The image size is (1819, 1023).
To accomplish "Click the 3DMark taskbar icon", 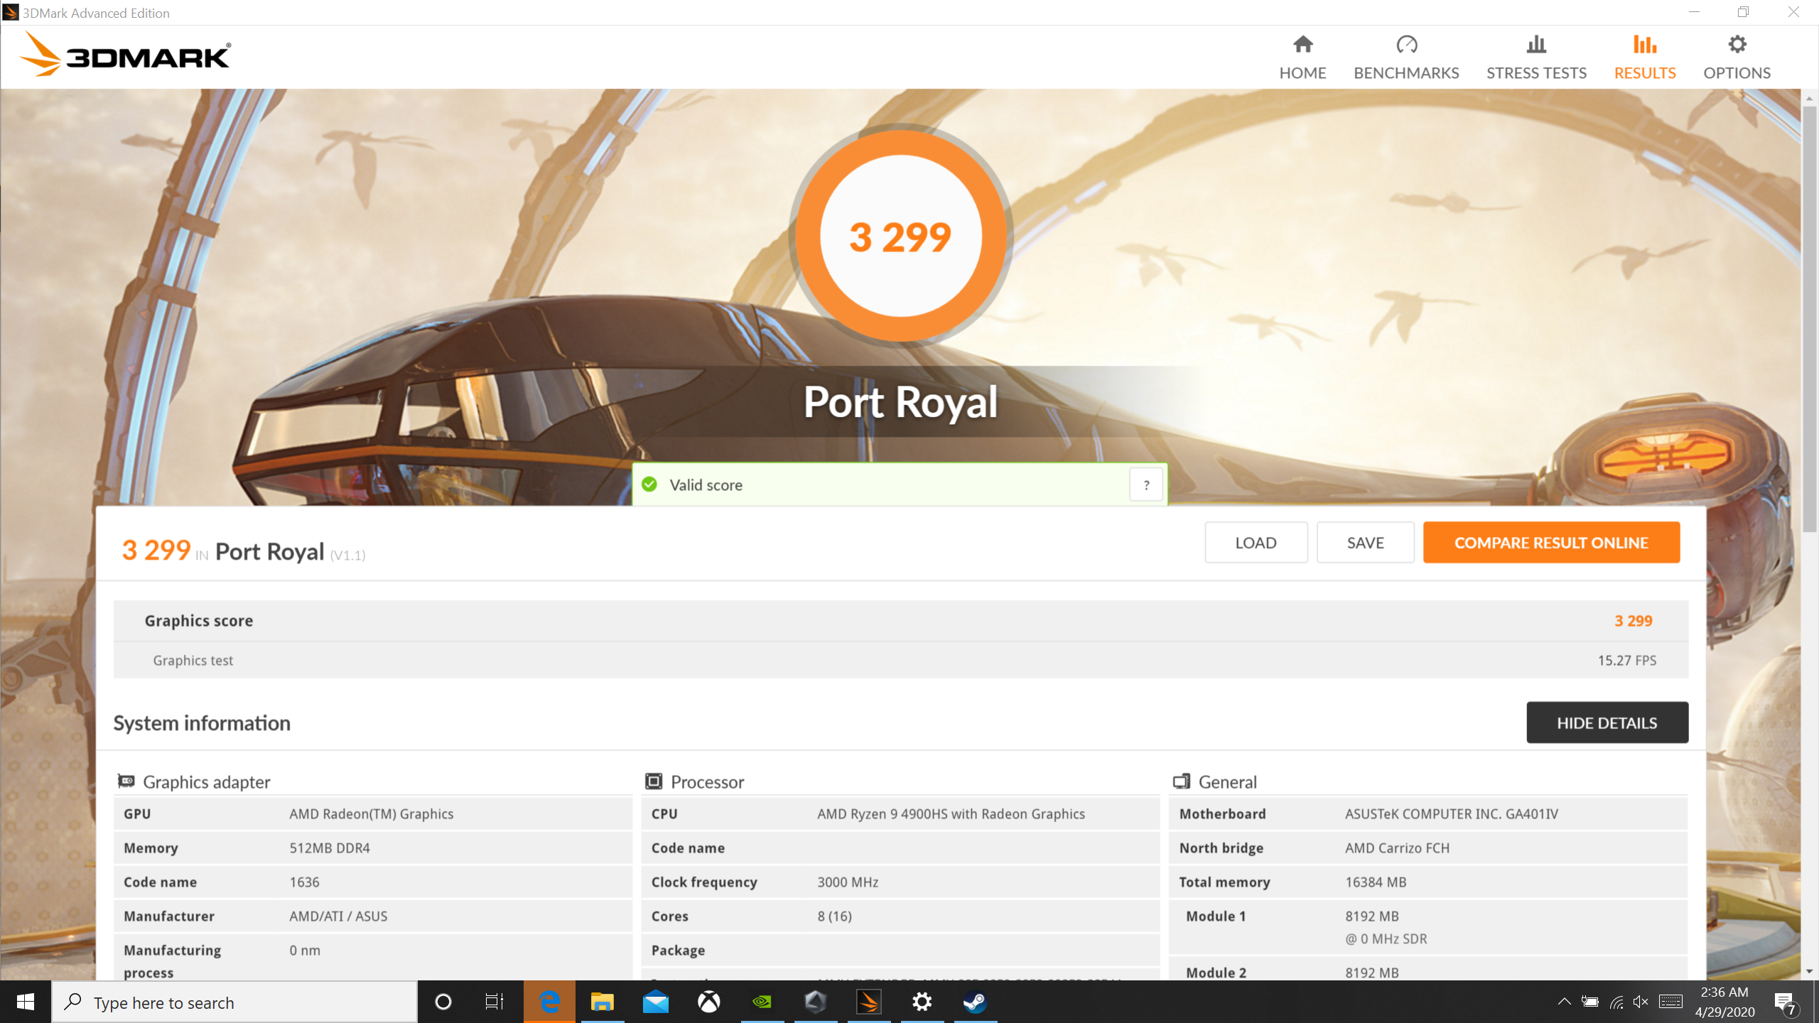I will pos(868,1002).
